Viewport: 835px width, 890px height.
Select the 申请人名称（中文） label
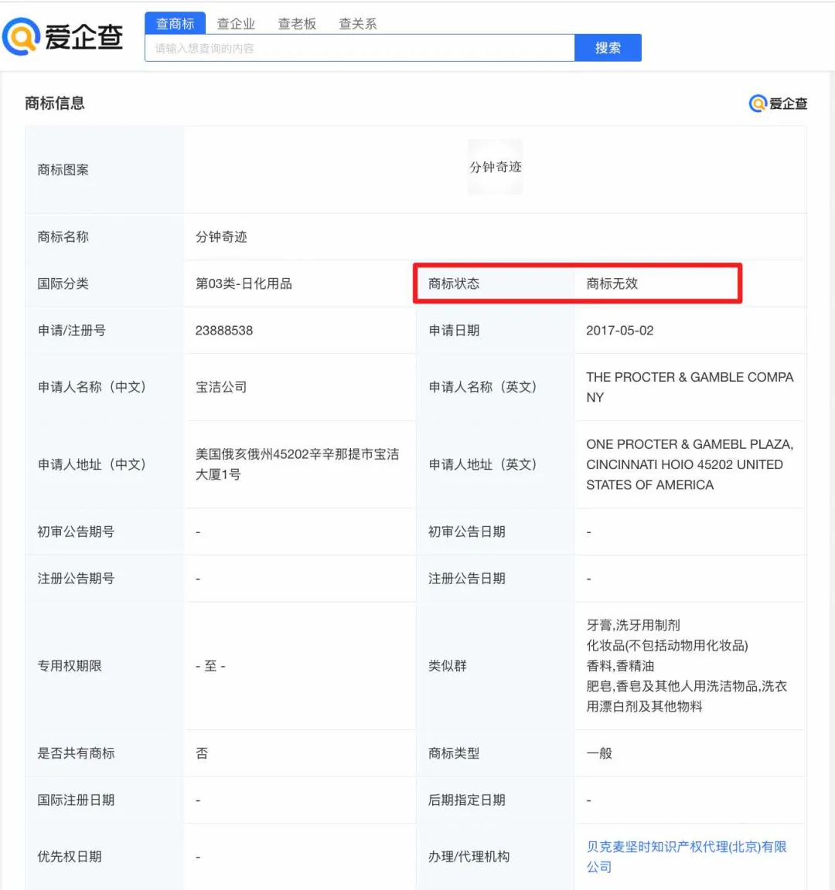(x=91, y=387)
